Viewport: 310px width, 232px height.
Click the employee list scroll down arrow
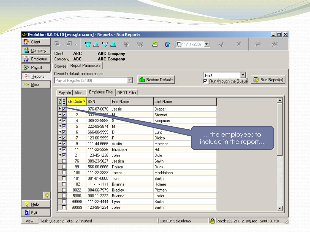pos(279,208)
